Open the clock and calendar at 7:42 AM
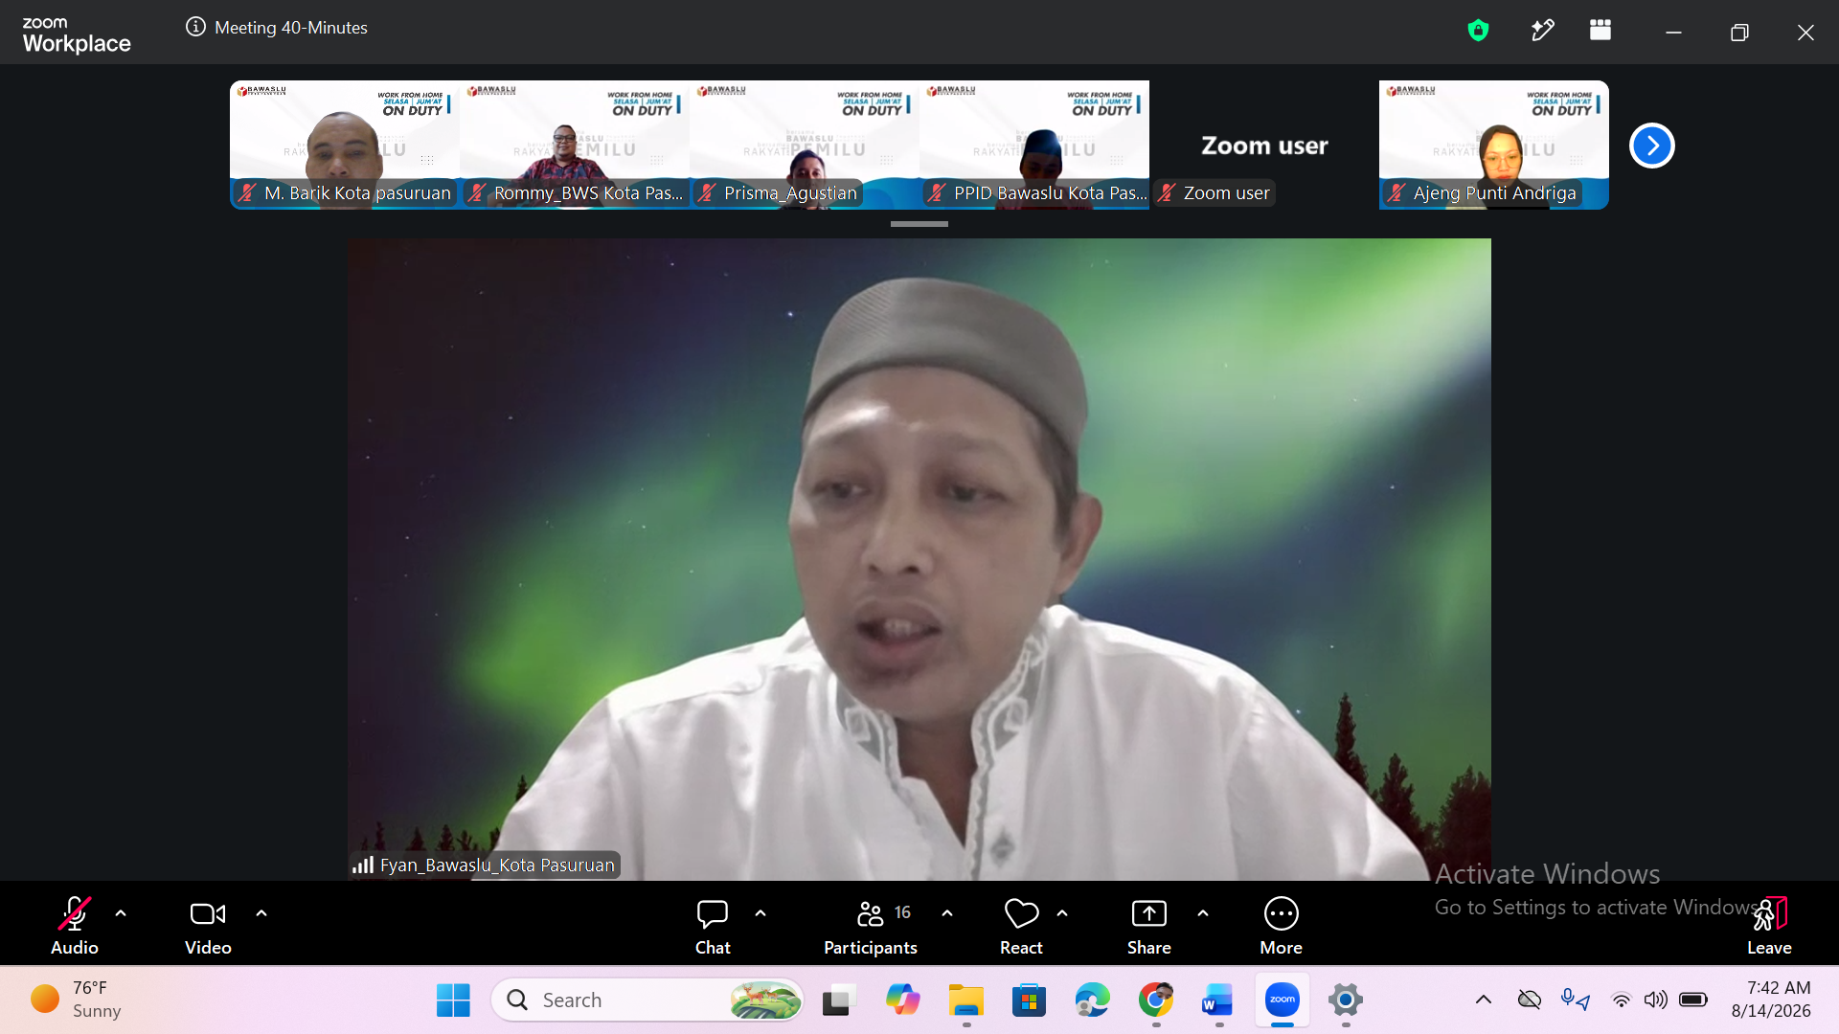1839x1034 pixels. tap(1771, 1000)
